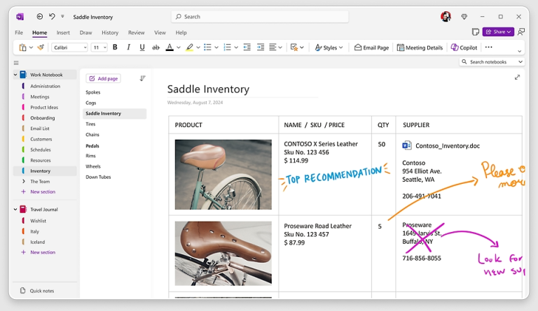The height and width of the screenshot is (311, 538).
Task: Activate the Format Painter brush
Action: pos(41,48)
